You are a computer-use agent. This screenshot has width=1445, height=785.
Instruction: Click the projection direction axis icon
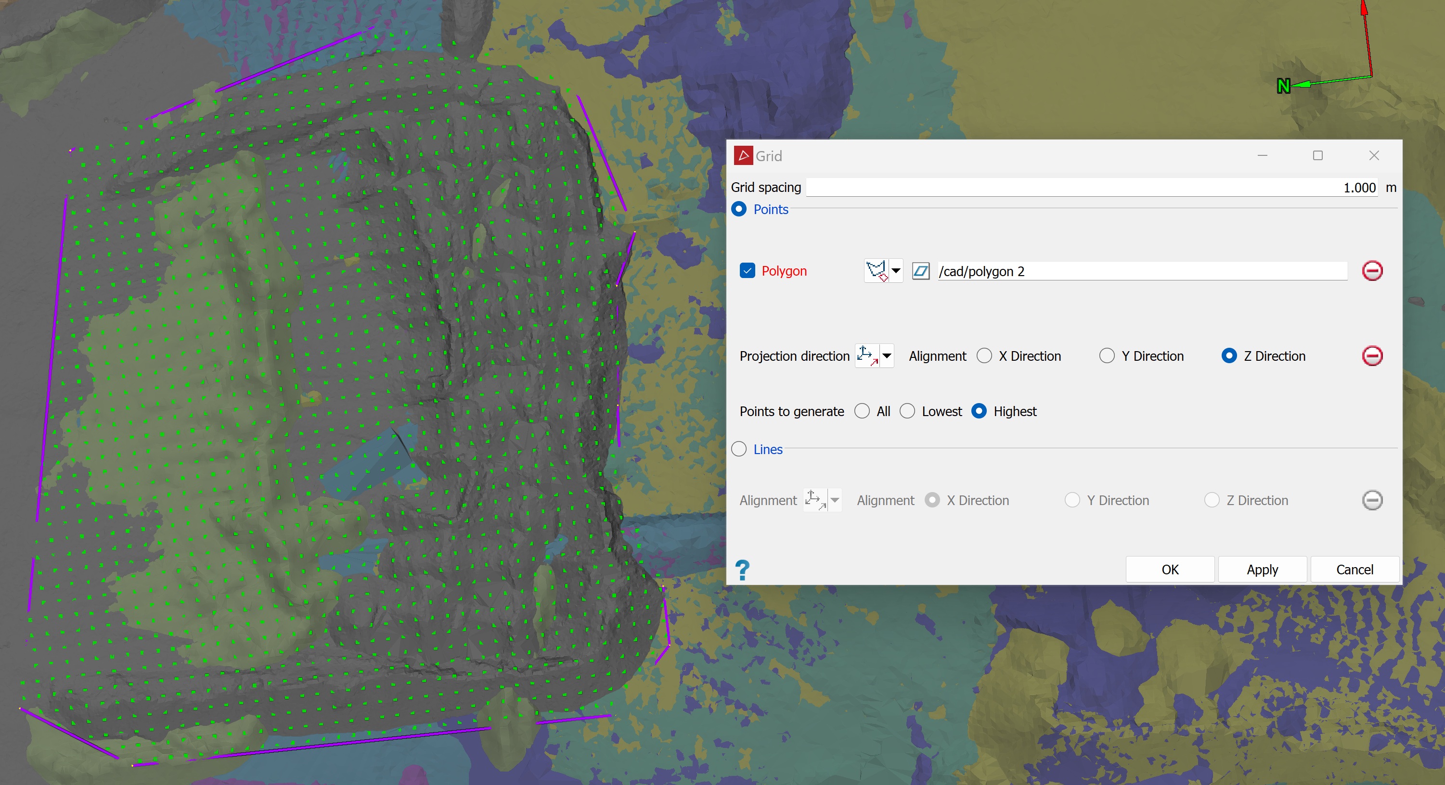pyautogui.click(x=867, y=355)
